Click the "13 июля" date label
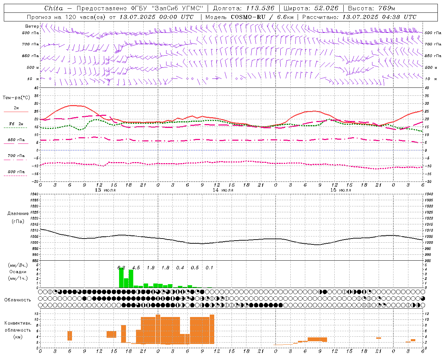Screen dimensions: 443x354 click(106, 190)
